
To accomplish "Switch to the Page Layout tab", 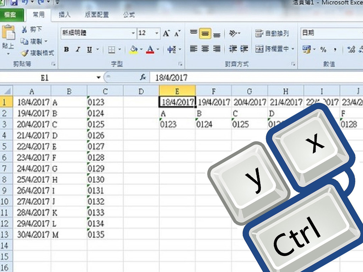I will 97,15.
